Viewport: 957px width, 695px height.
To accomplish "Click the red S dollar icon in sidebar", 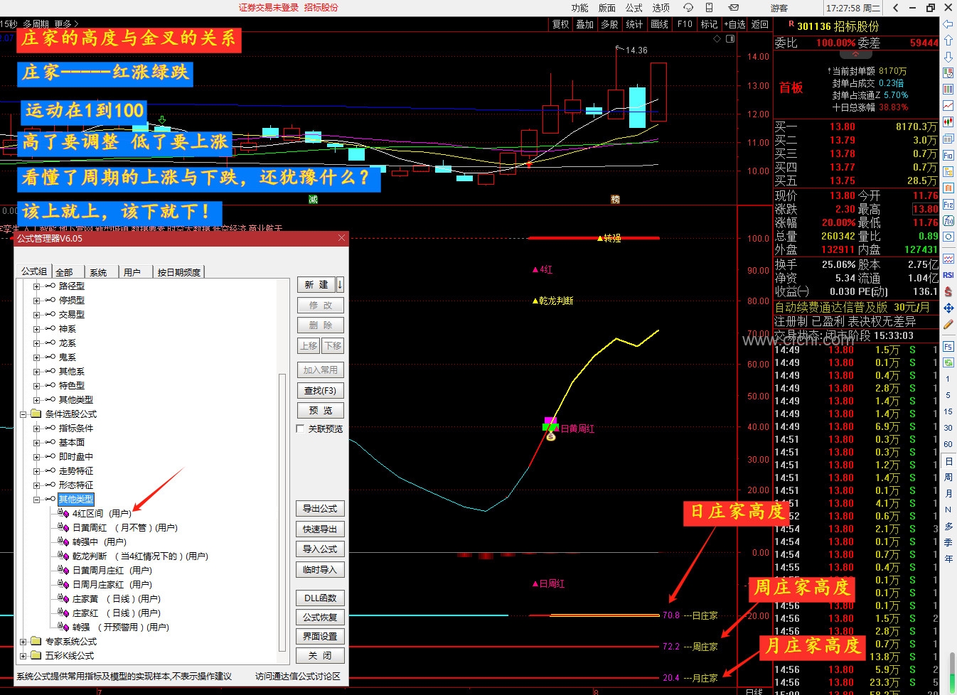I will click(x=948, y=292).
